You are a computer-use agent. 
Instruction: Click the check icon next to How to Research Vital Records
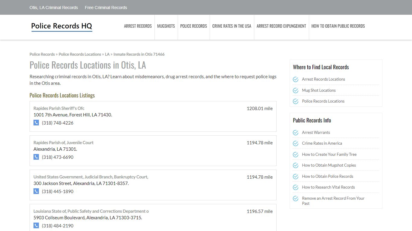(x=296, y=187)
